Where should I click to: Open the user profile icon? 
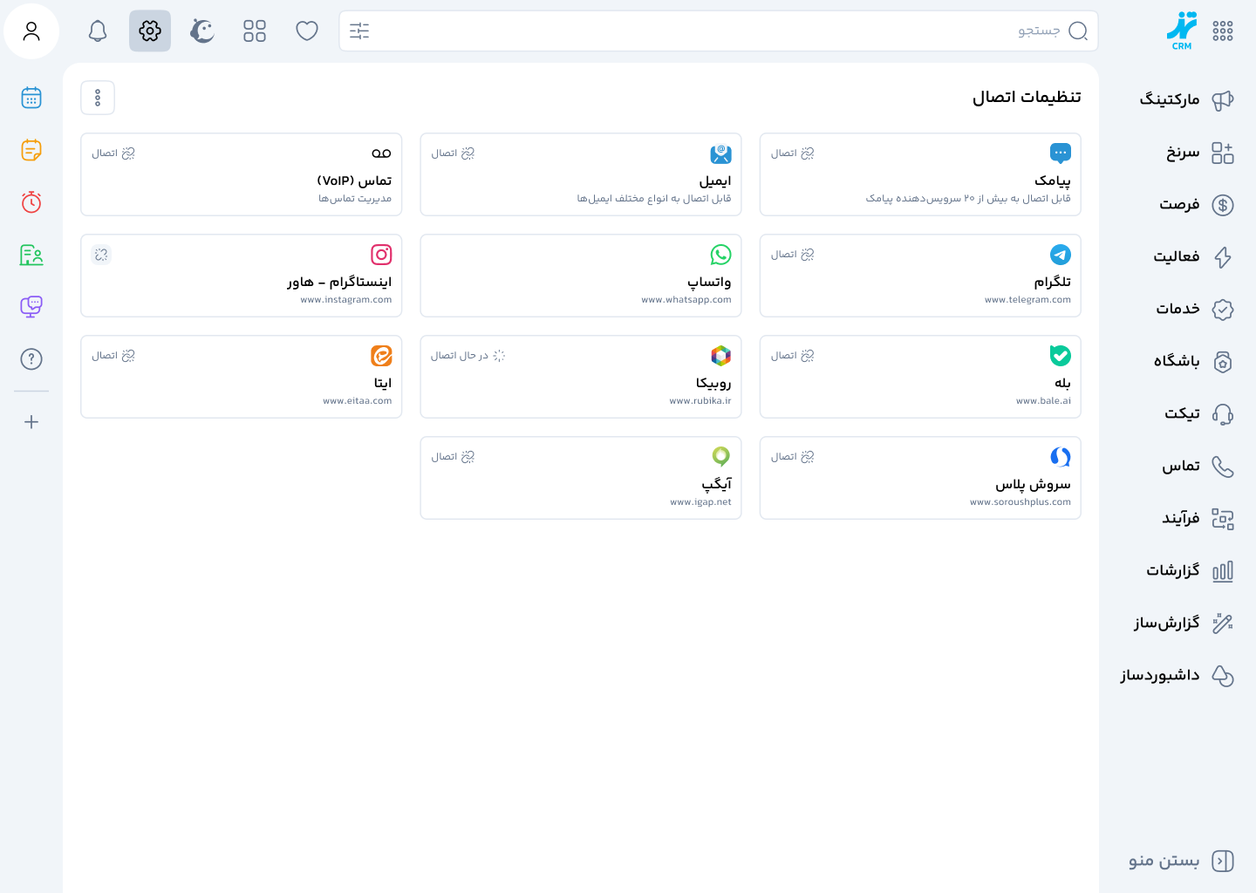[x=31, y=31]
